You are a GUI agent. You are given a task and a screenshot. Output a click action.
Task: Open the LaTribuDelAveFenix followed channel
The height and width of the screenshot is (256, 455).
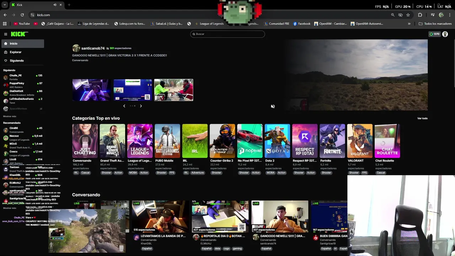point(22,101)
